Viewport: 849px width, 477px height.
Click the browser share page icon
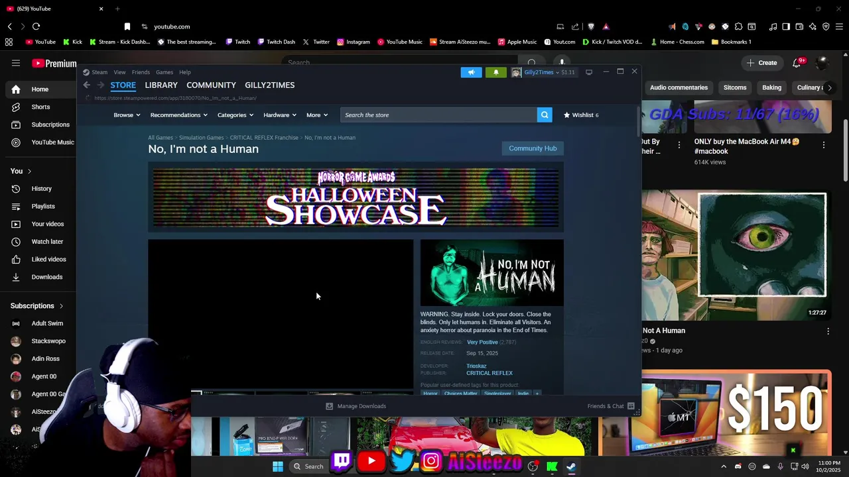[575, 26]
